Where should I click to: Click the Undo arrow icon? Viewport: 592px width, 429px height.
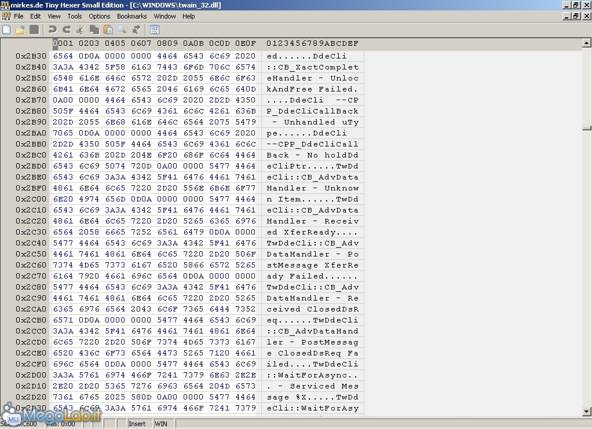pos(53,30)
